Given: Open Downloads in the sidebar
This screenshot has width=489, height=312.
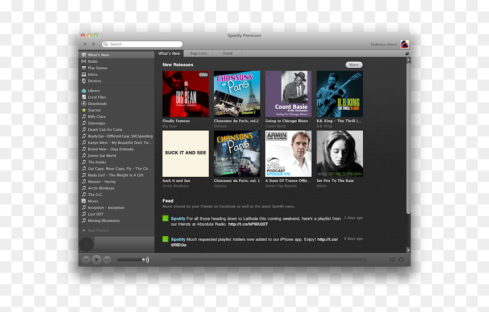Looking at the screenshot, I should coord(117,104).
